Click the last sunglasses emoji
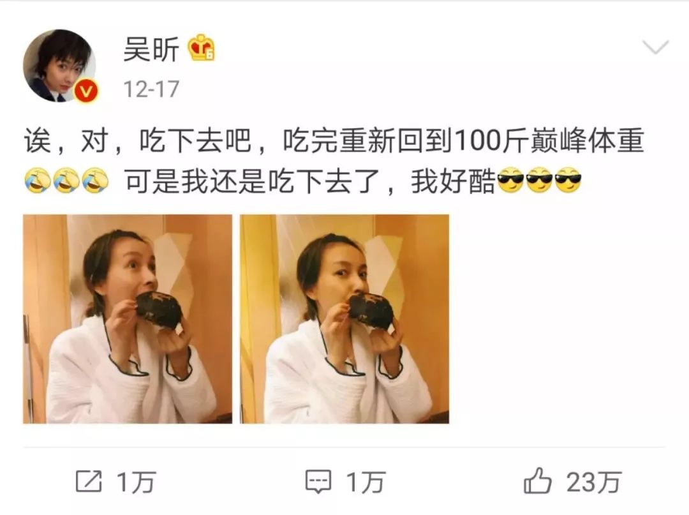 pyautogui.click(x=568, y=180)
